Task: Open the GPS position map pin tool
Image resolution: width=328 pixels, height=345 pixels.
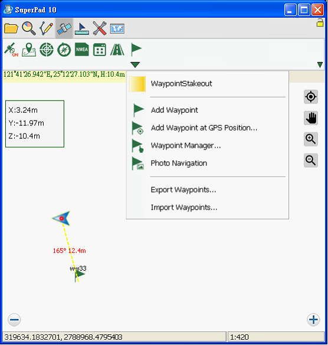Action: pyautogui.click(x=29, y=50)
